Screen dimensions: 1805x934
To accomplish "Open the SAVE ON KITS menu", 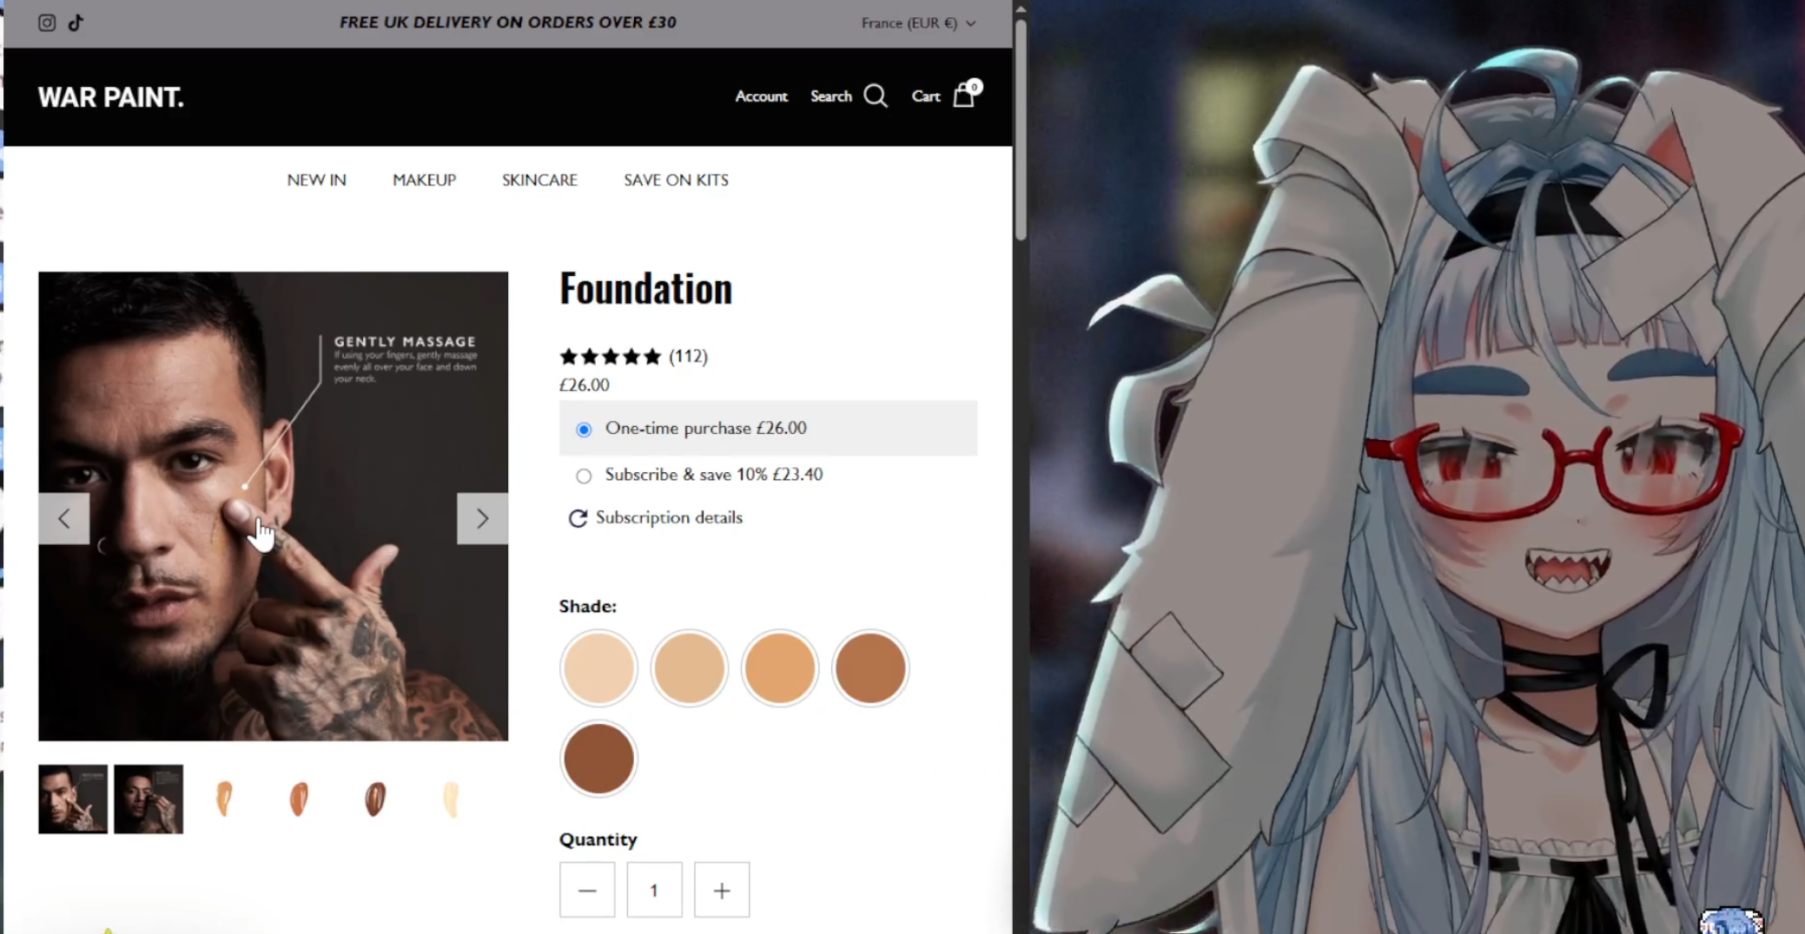I will click(676, 180).
